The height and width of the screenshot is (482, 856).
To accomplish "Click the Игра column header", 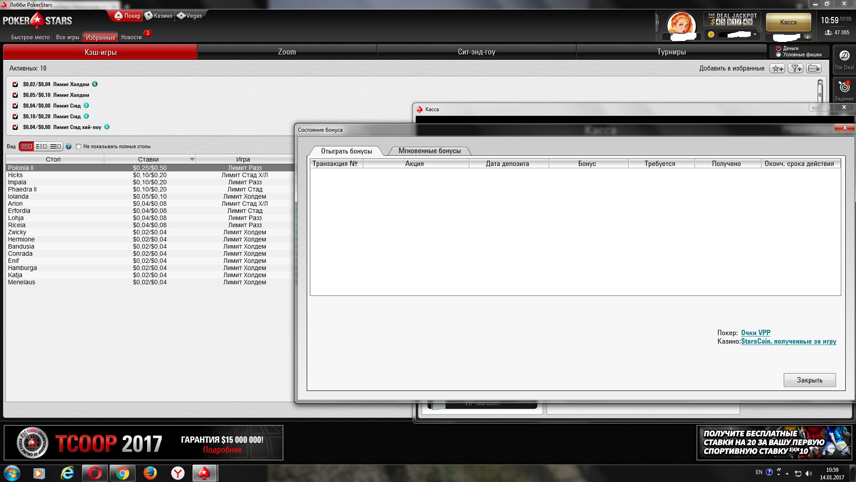I will tap(244, 159).
